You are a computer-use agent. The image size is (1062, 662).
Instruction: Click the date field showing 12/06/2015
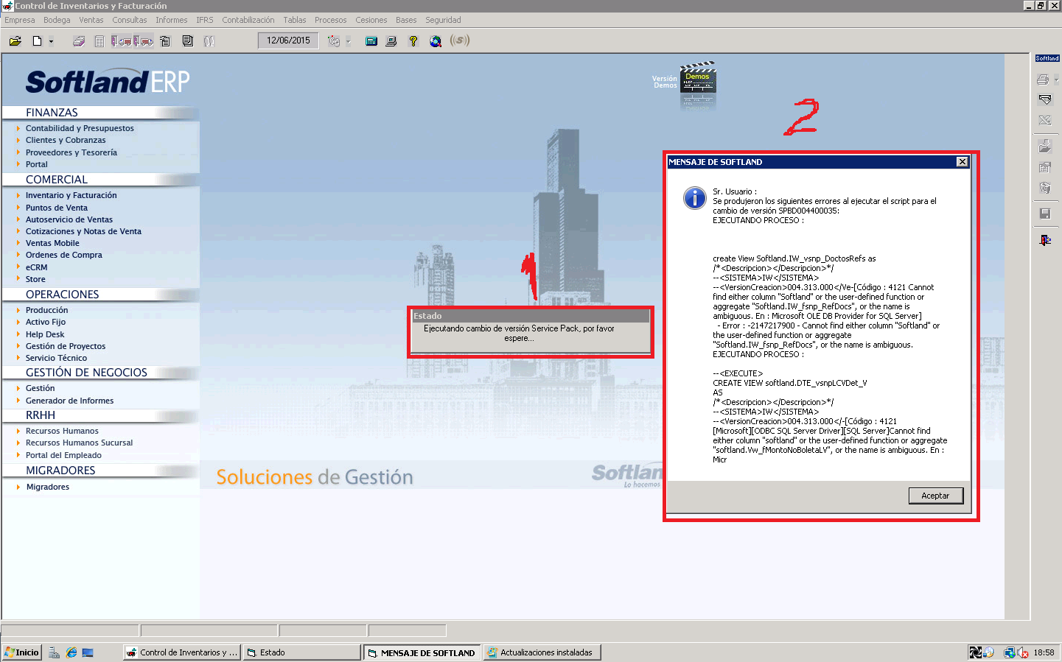point(288,41)
